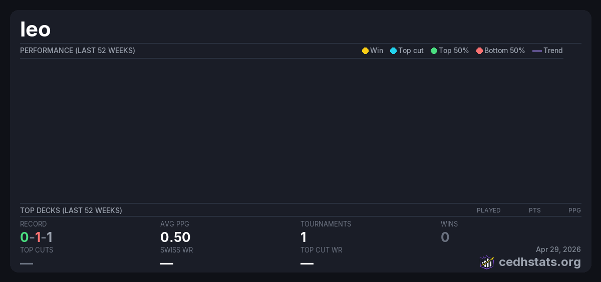Click the 0.50 average PPG value
Image resolution: width=601 pixels, height=282 pixels.
[x=175, y=237]
